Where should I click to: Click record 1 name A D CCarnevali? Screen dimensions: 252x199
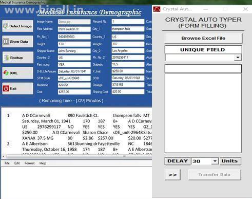pyautogui.click(x=36, y=116)
